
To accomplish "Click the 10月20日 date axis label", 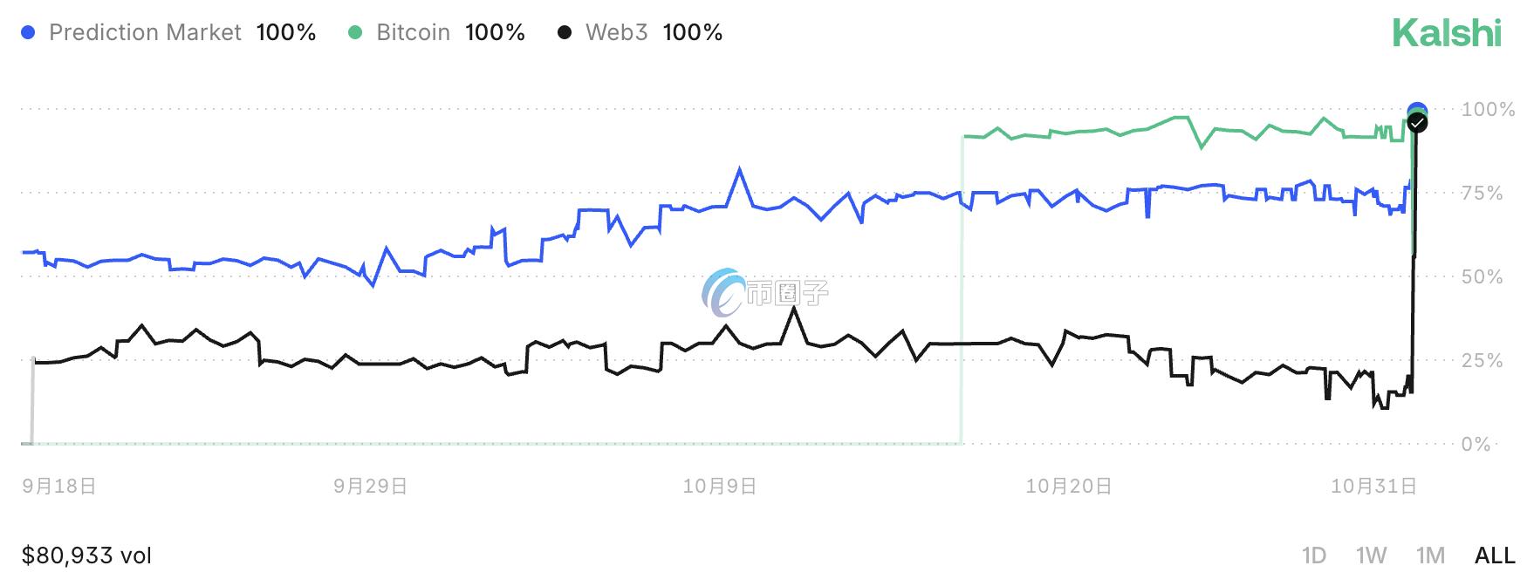I will 1068,486.
